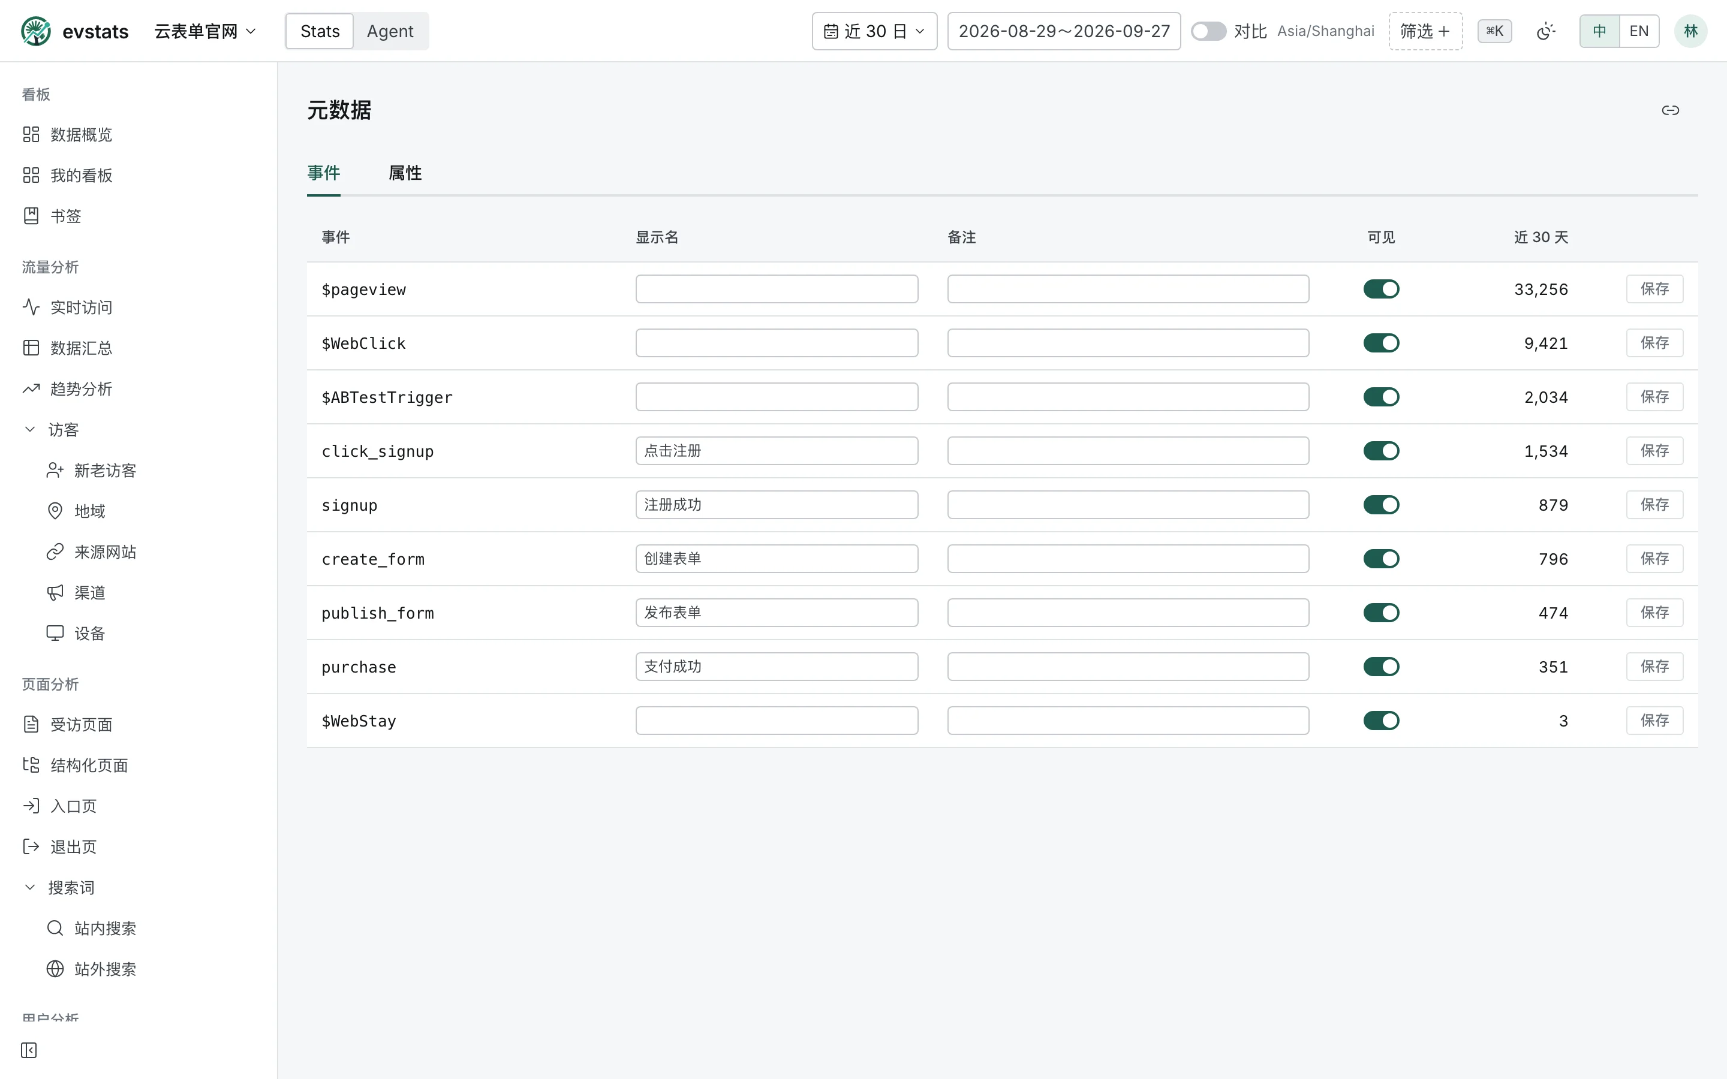Image resolution: width=1727 pixels, height=1079 pixels.
Task: Toggle visibility for $WebStay event
Action: coord(1381,721)
